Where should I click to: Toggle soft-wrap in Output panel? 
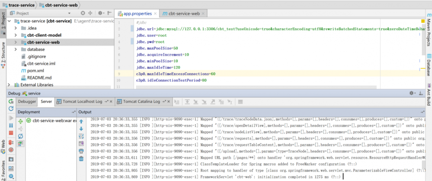click(x=81, y=136)
